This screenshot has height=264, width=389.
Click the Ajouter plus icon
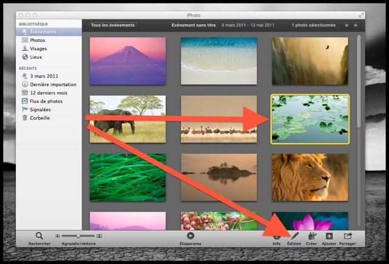329,236
